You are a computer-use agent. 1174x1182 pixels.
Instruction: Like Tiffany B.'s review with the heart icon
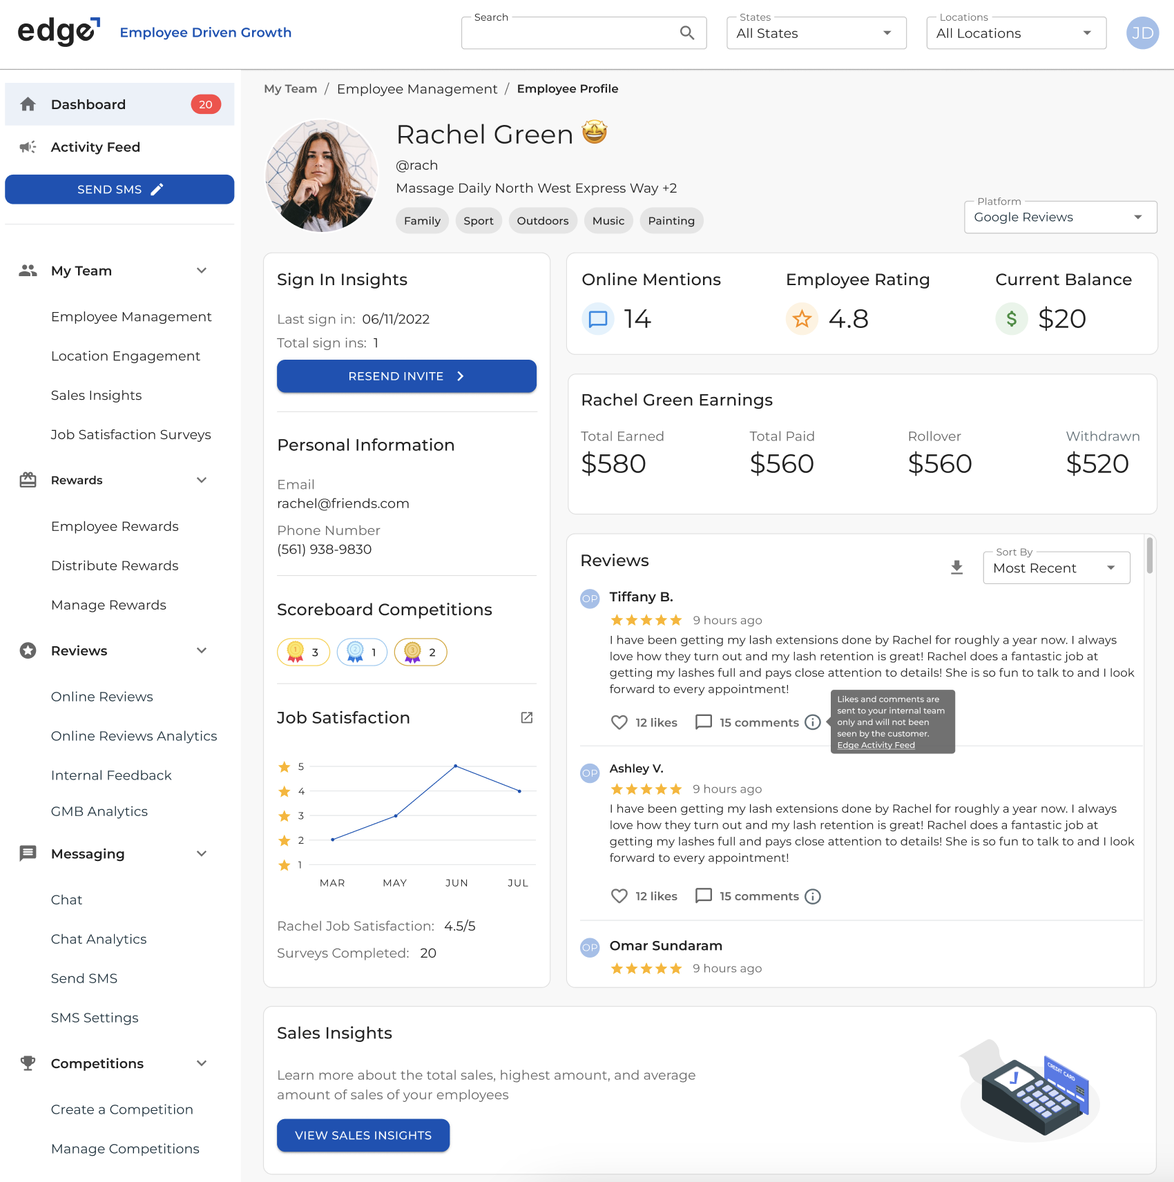coord(619,722)
